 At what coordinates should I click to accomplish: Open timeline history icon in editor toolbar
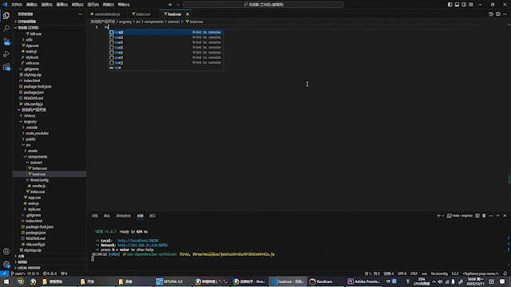pos(491,14)
